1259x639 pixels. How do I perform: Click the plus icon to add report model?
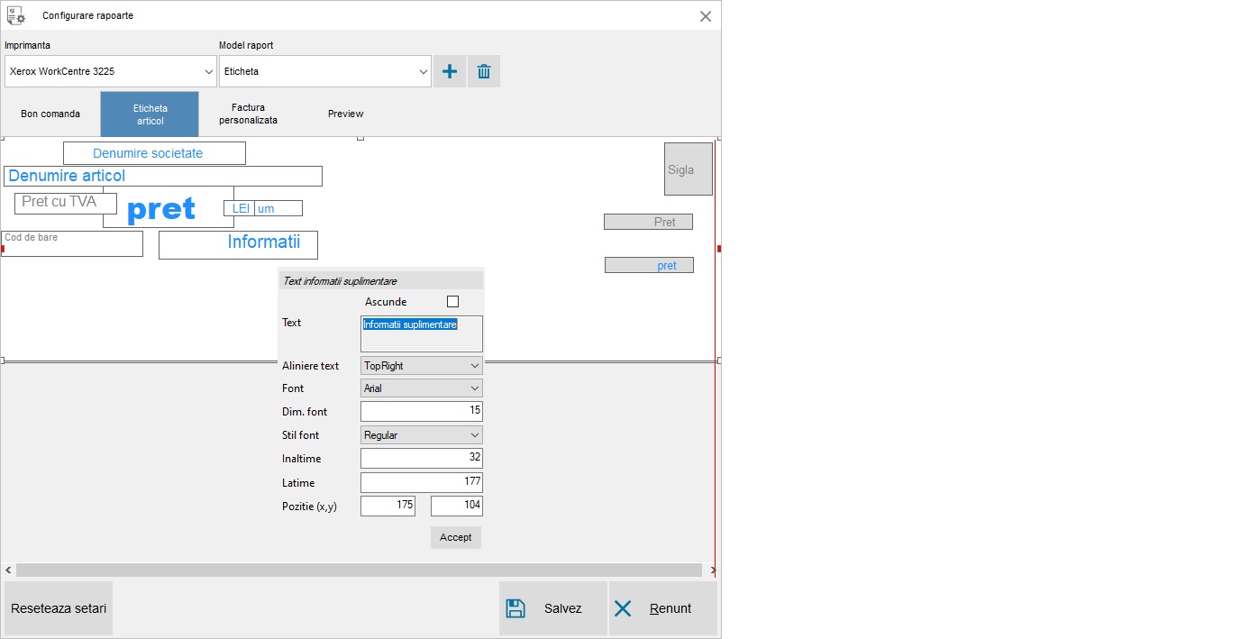pyautogui.click(x=450, y=71)
